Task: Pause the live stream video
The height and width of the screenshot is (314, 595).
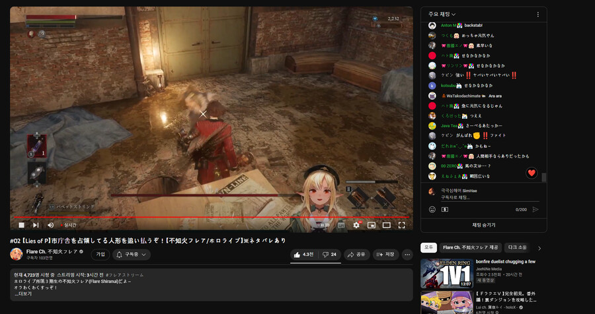Action: (x=21, y=225)
